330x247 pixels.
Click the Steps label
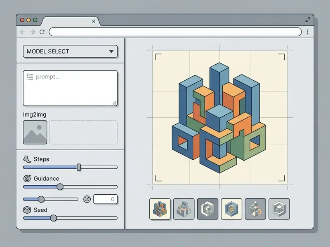[x=42, y=159]
